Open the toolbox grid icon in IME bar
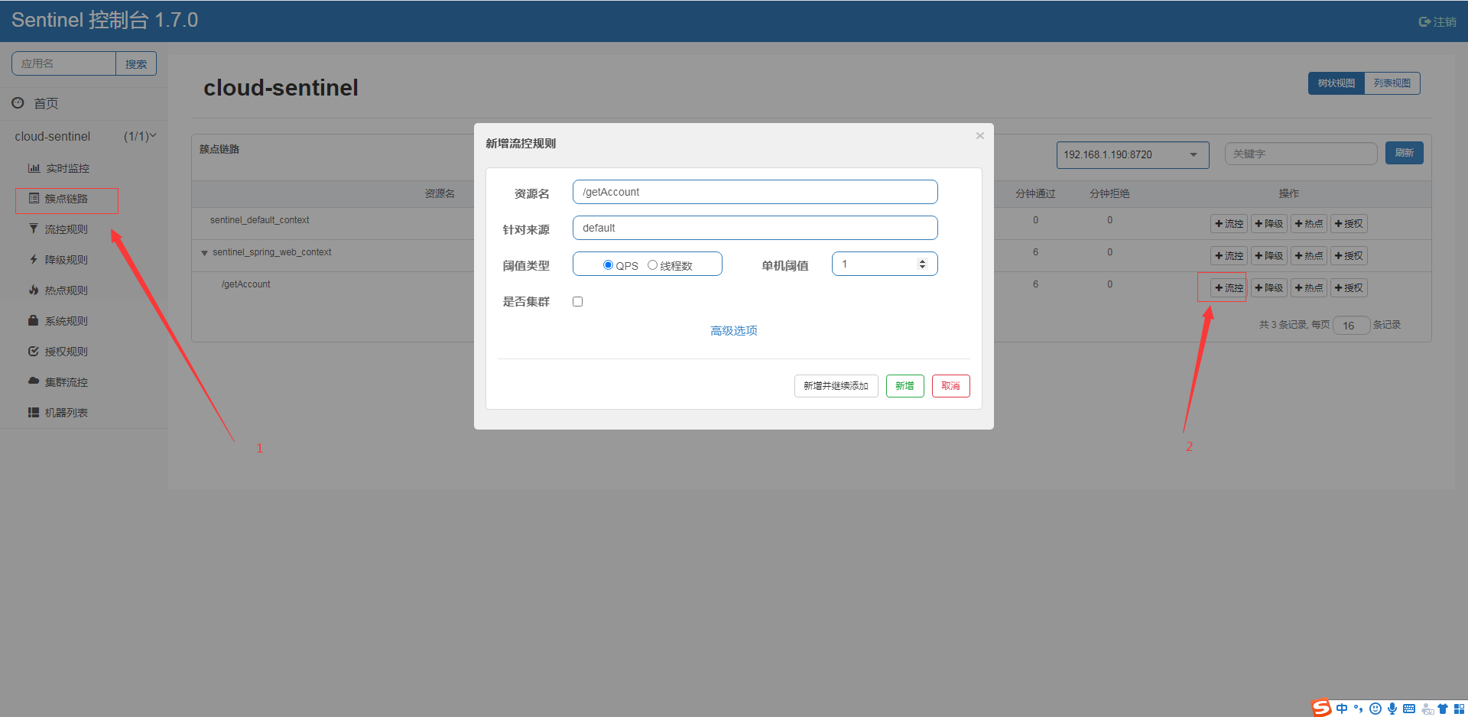 point(1459,709)
